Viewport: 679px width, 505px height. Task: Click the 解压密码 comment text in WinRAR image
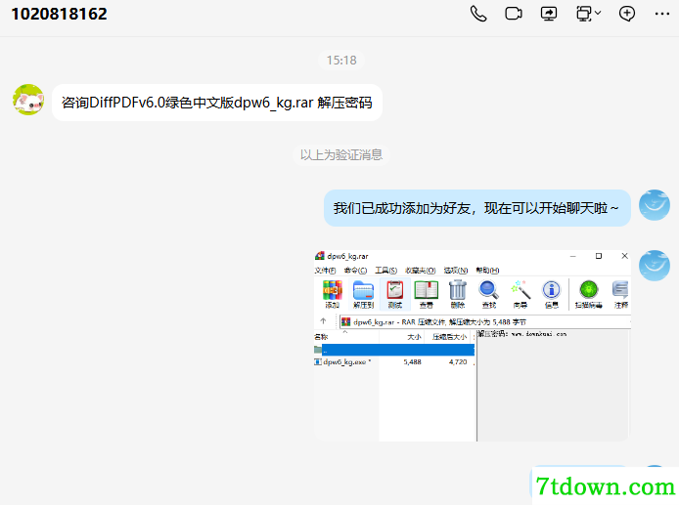[521, 334]
